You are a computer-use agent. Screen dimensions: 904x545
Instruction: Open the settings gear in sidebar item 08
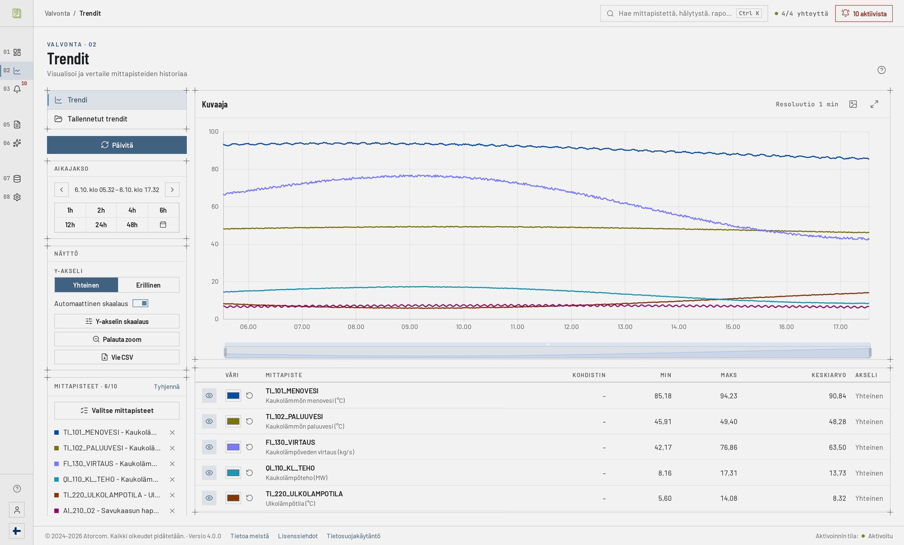17,197
